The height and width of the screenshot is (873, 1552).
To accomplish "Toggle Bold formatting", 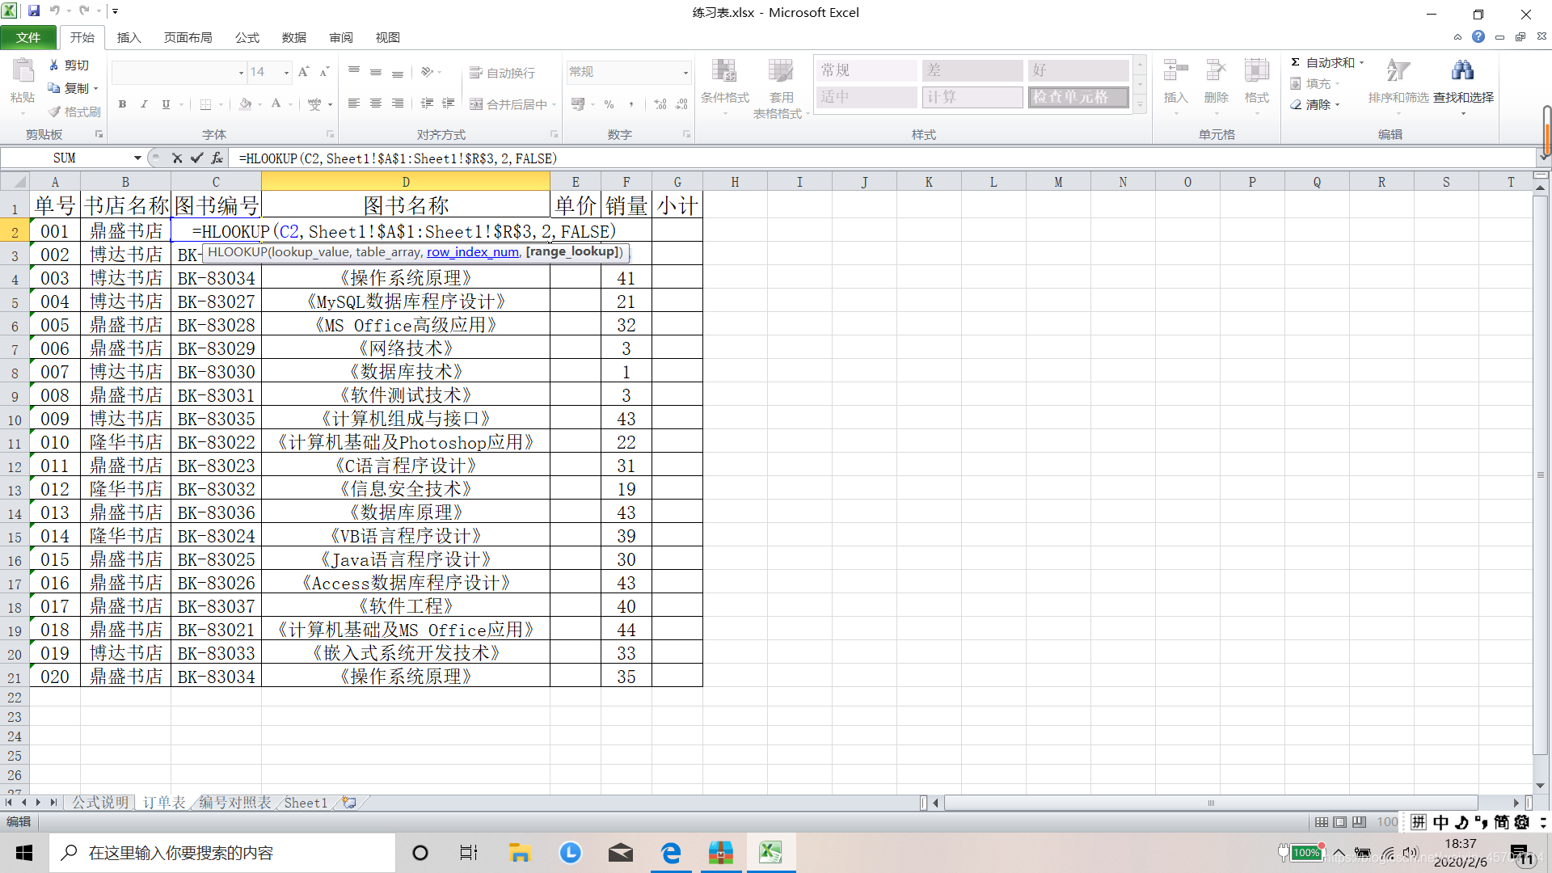I will [x=122, y=104].
